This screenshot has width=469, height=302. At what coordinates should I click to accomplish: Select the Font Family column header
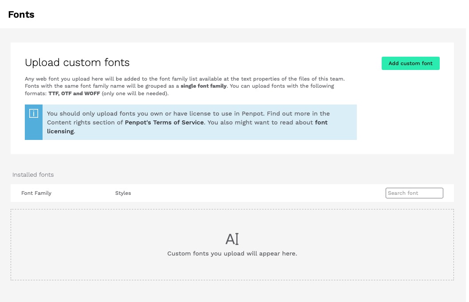36,193
